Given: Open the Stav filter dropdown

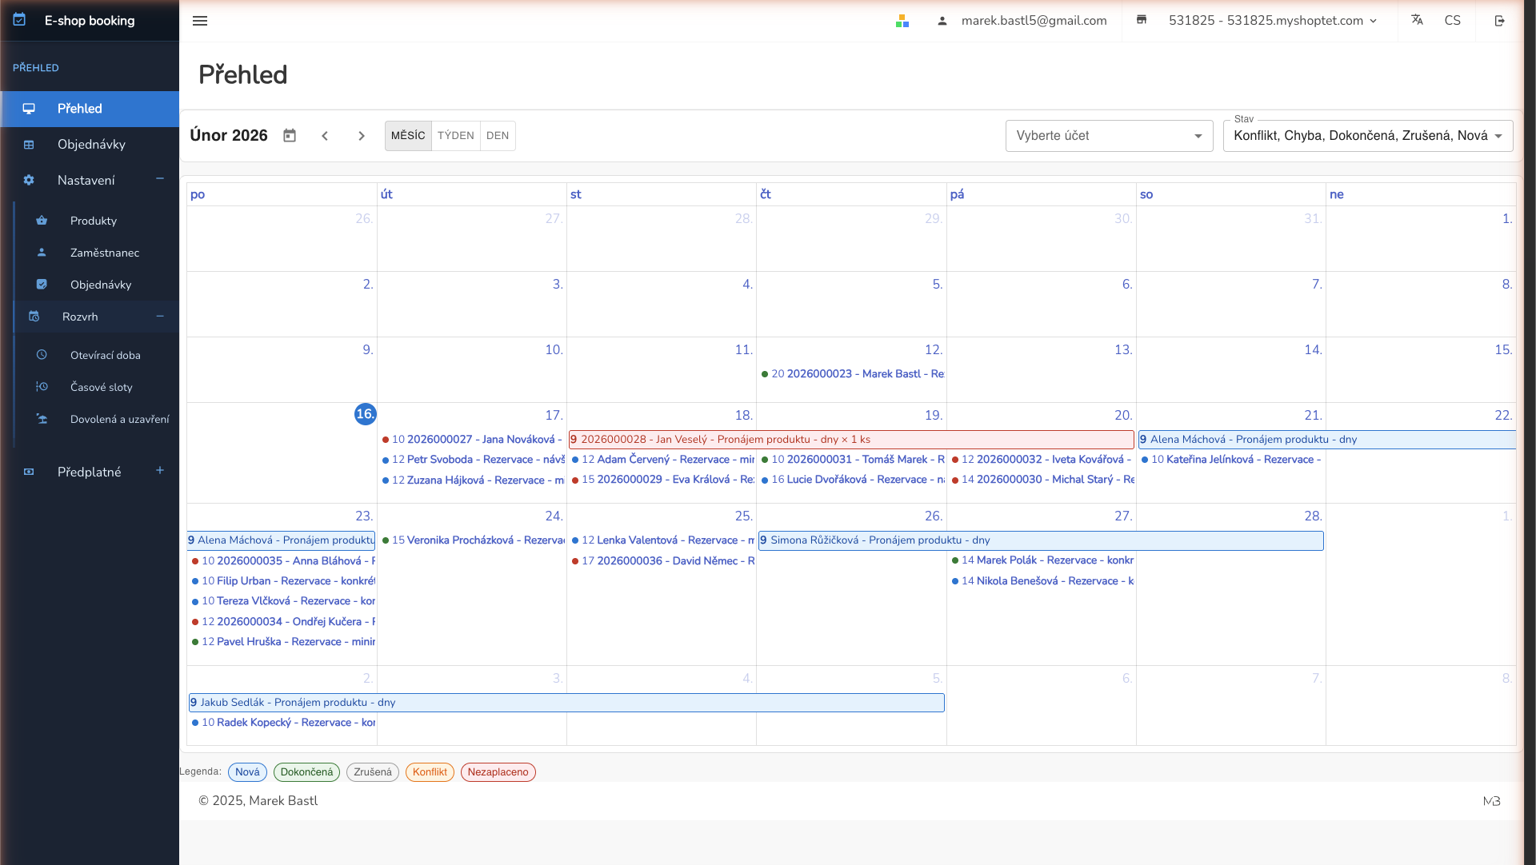Looking at the screenshot, I should (1367, 136).
